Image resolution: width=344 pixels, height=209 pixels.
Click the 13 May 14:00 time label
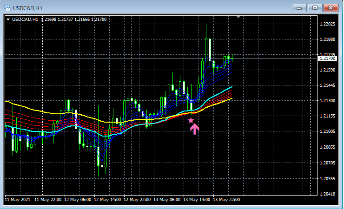pyautogui.click(x=197, y=200)
